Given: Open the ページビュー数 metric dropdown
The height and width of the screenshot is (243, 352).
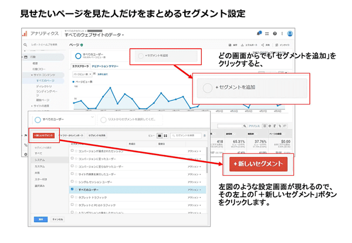Looking at the screenshot, I should click(82, 74).
